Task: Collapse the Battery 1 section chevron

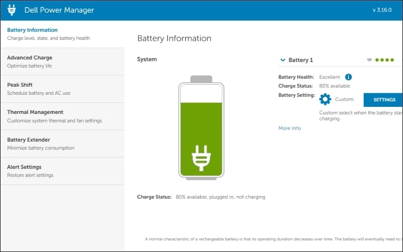Action: click(283, 60)
